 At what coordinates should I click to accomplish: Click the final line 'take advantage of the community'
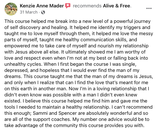point(74,125)
